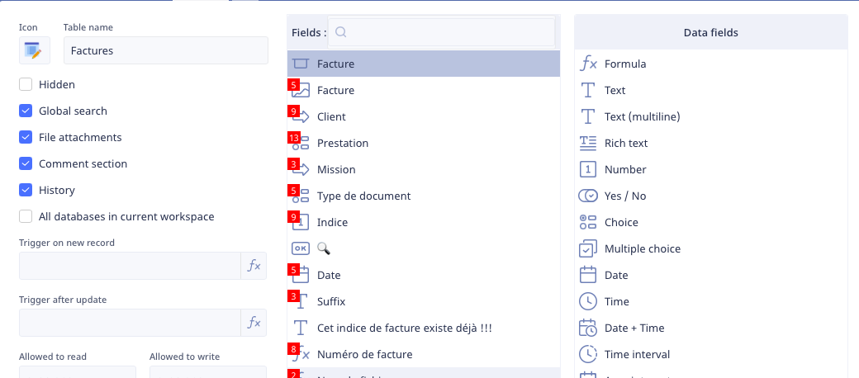Toggle the File attachments checkbox
This screenshot has height=378, width=859.
point(26,137)
